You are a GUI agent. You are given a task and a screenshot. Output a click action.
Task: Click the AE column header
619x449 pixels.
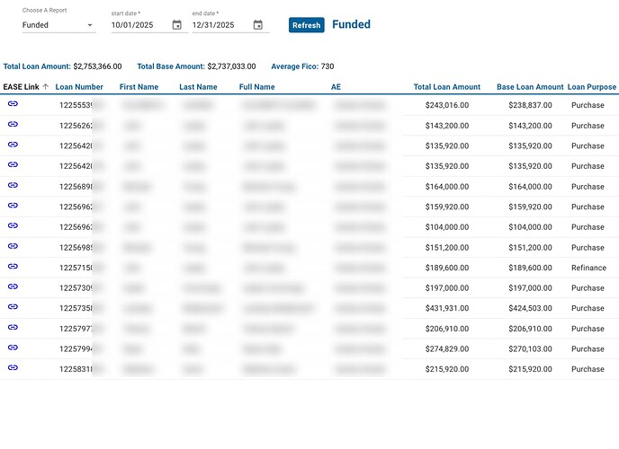click(x=336, y=87)
